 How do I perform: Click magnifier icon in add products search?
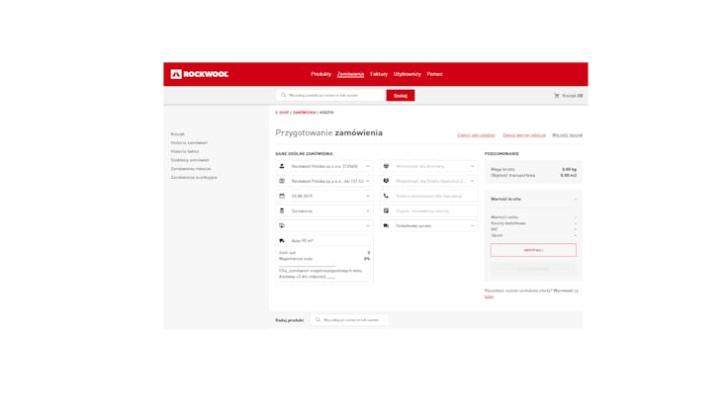[x=318, y=319]
